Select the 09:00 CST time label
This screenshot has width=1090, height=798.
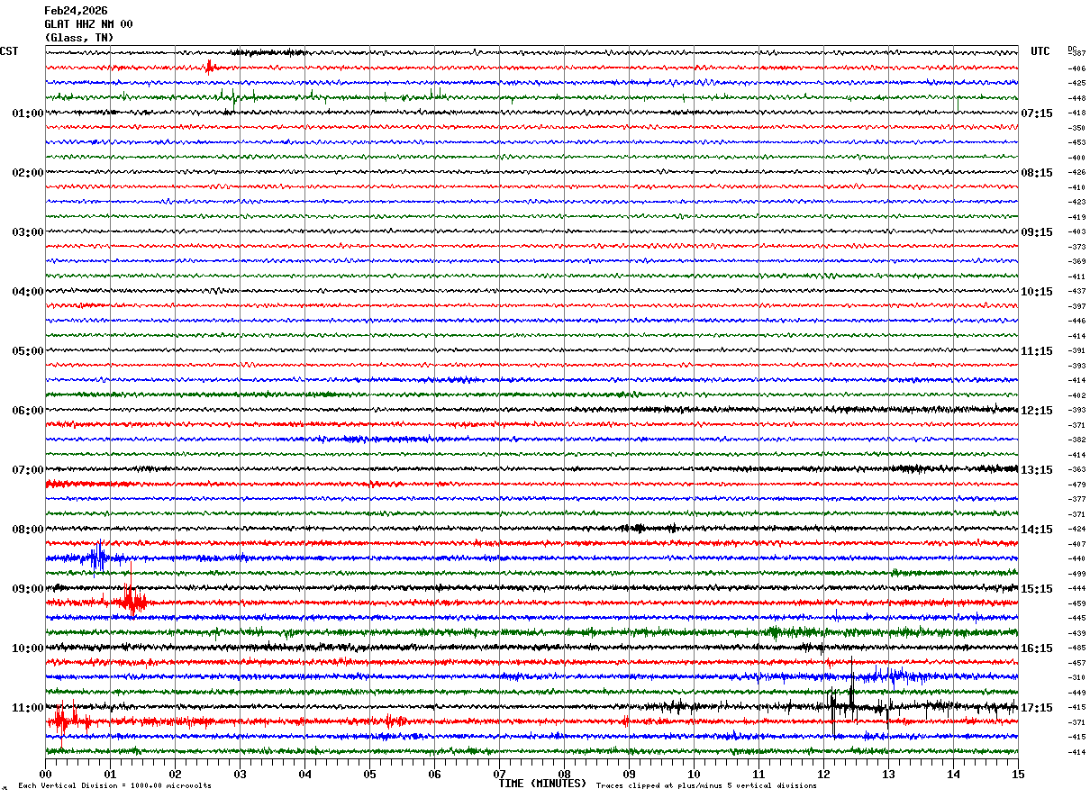click(x=28, y=589)
